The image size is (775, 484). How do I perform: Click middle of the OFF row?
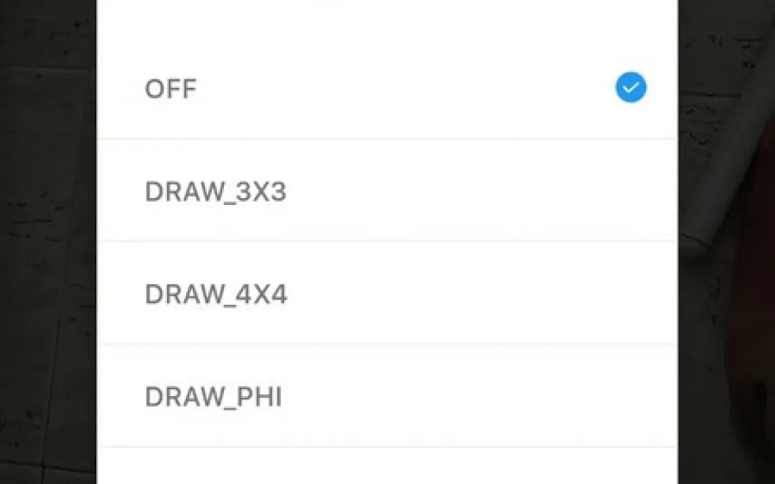point(387,88)
